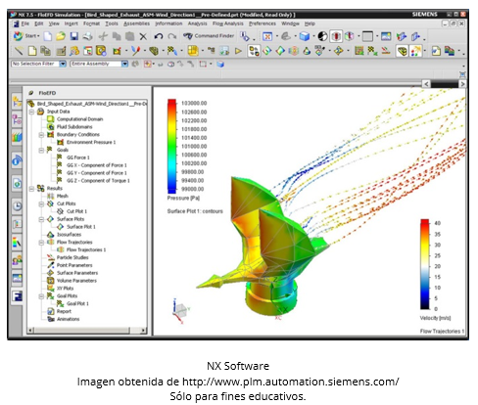
Task: Run the solver with the yellow play icon
Action: point(238,51)
